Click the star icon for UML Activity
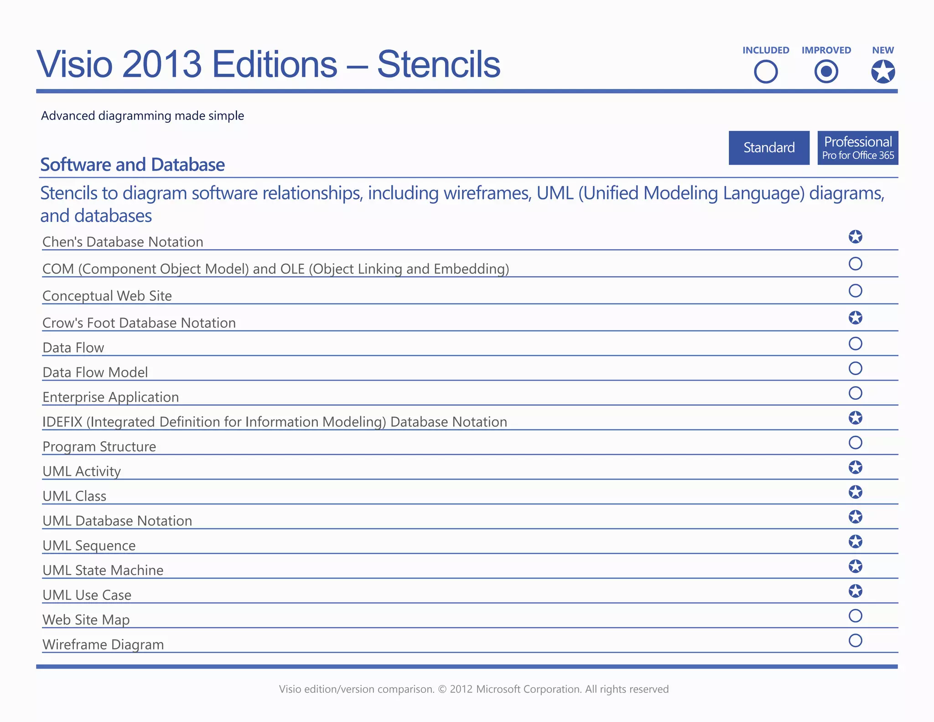 tap(855, 467)
